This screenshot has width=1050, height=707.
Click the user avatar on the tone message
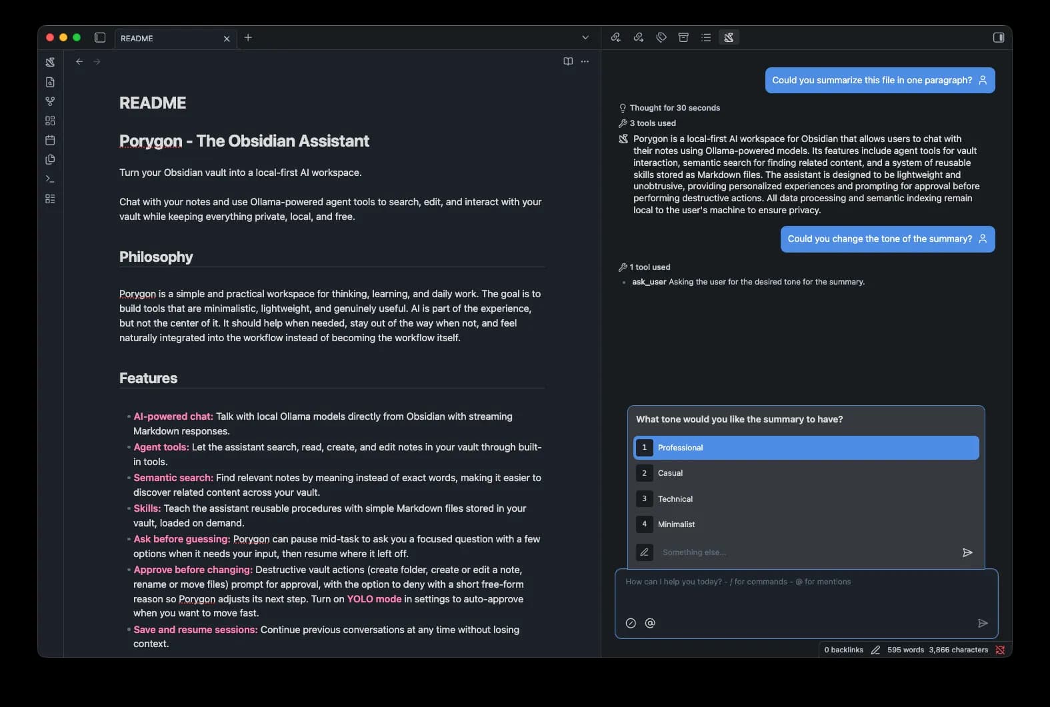[x=983, y=239]
